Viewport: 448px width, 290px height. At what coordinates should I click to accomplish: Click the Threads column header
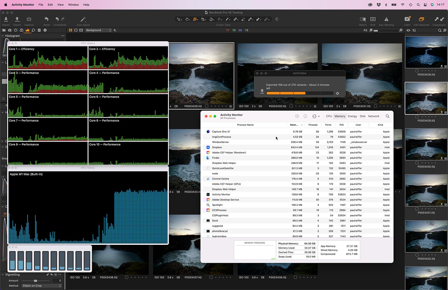pyautogui.click(x=313, y=125)
